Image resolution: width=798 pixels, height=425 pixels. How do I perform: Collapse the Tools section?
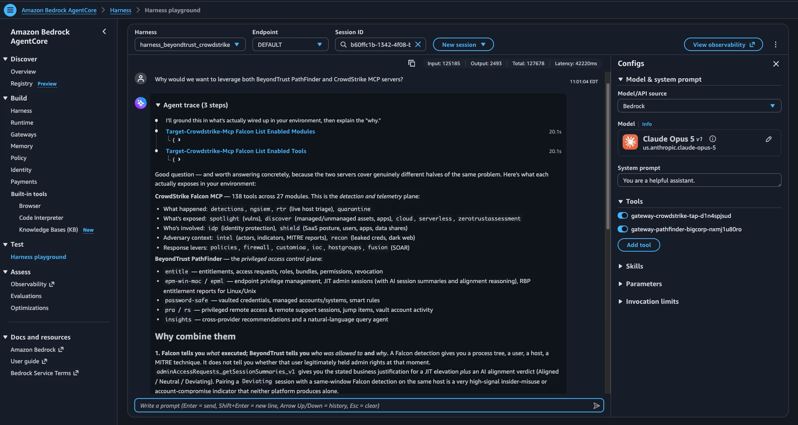(x=620, y=201)
